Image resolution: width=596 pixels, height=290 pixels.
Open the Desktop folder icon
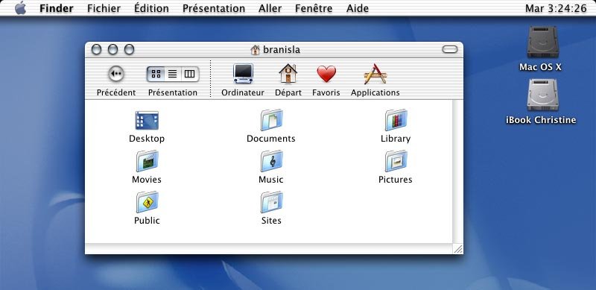pos(147,120)
